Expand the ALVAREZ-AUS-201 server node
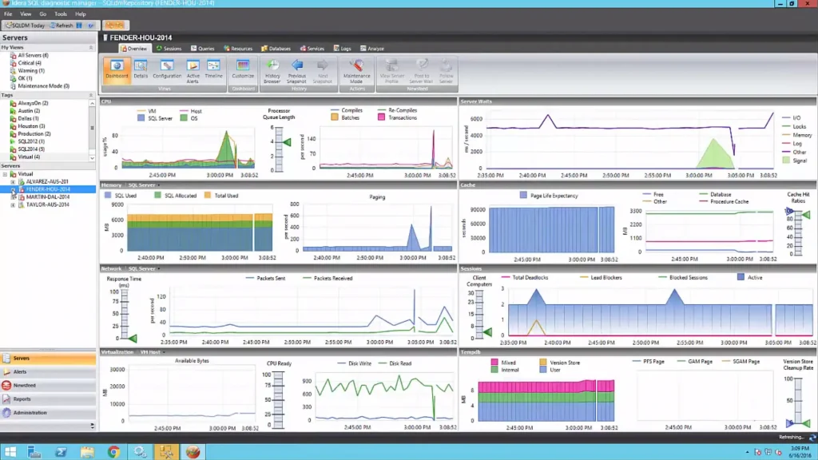Viewport: 818px width, 460px height. (13, 182)
